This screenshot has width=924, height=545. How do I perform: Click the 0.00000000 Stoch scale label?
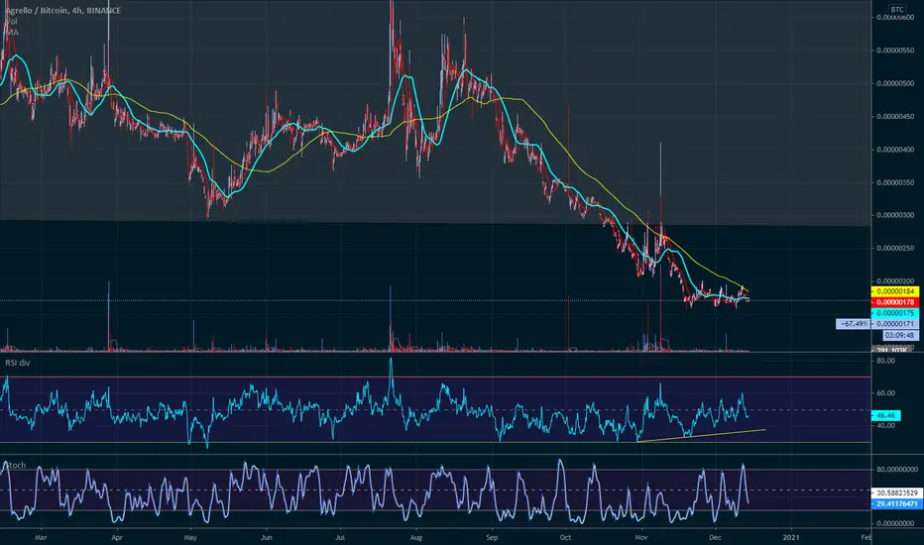[x=897, y=523]
